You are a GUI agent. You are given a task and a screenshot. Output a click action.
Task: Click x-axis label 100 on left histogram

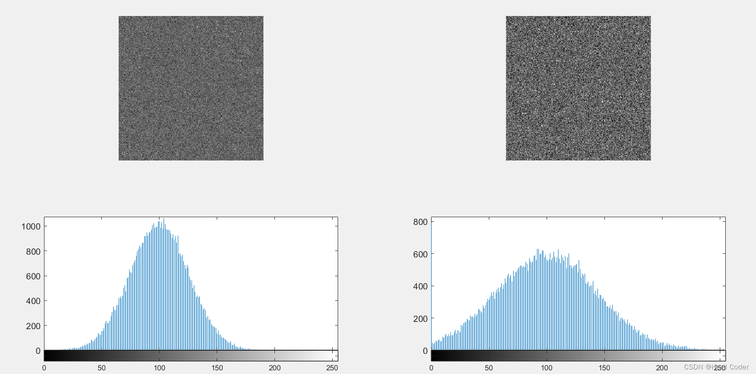coord(159,368)
